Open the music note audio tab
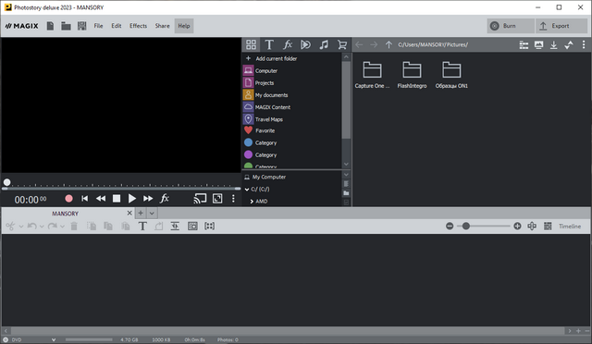This screenshot has width=592, height=344. (x=324, y=44)
